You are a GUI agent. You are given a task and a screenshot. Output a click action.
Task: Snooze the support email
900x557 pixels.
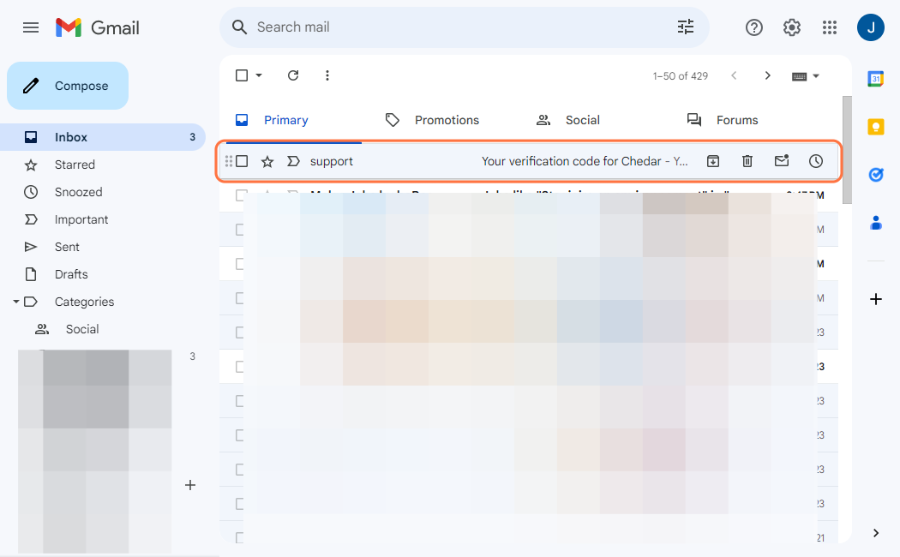pyautogui.click(x=816, y=161)
